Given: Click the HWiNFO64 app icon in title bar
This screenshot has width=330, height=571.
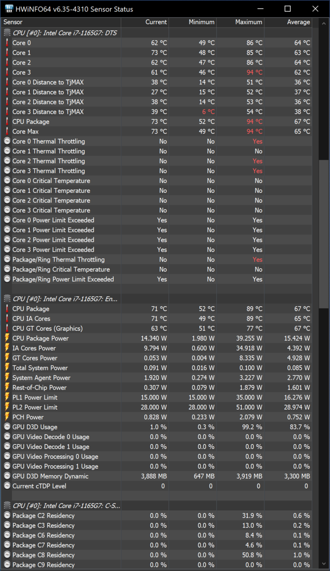Looking at the screenshot, I should pos(8,9).
